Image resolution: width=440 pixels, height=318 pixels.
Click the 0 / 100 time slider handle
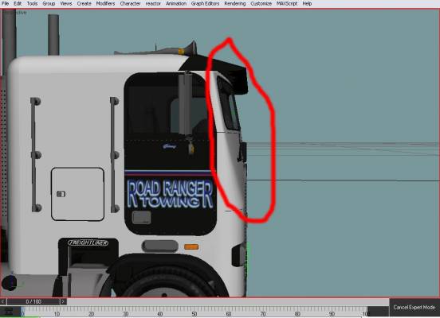pyautogui.click(x=33, y=301)
